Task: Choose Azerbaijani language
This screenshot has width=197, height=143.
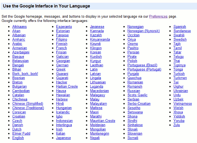Action: (21, 52)
